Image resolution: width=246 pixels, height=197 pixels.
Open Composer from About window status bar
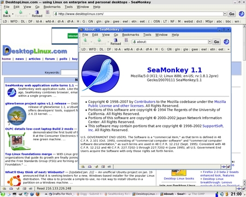point(96,166)
